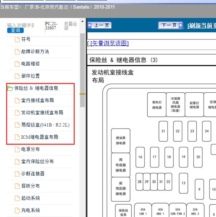Screen dimensions: 216x217
Task: Open 易熔丝盒(041B : R2.2L) entry
Action: pyautogui.click(x=45, y=125)
